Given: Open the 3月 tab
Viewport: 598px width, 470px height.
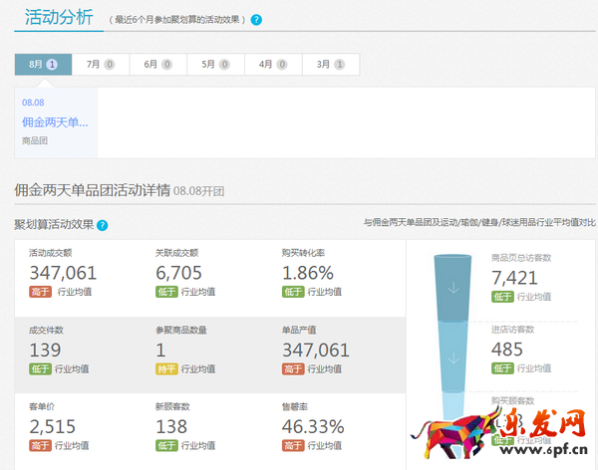Looking at the screenshot, I should 331,64.
